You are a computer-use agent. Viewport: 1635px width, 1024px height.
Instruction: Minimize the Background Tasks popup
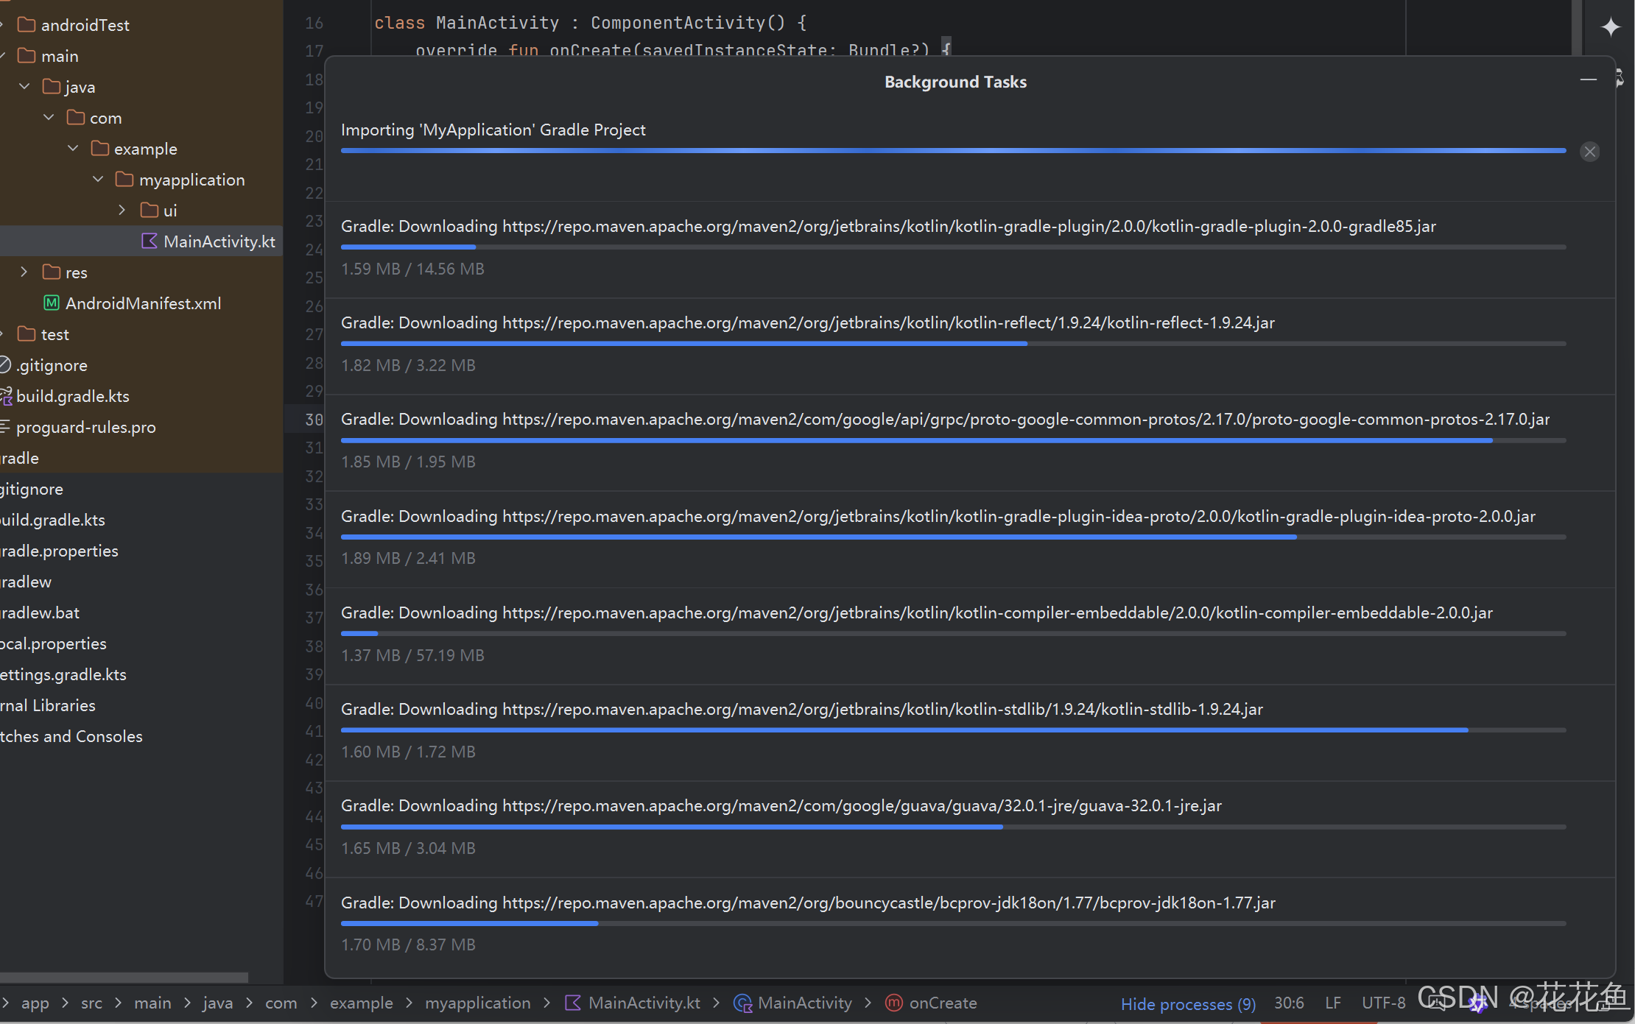tap(1588, 80)
